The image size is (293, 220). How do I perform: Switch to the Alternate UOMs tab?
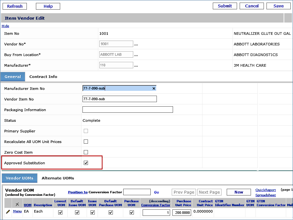pos(58,178)
